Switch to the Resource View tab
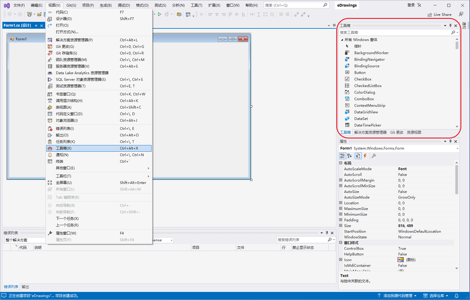Screen dimensions: 470x300 (x=414, y=133)
